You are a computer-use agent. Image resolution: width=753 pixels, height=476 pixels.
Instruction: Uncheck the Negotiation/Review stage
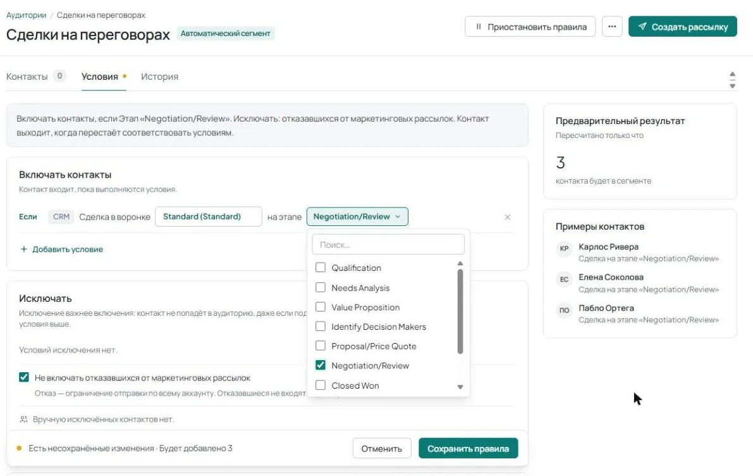click(321, 365)
